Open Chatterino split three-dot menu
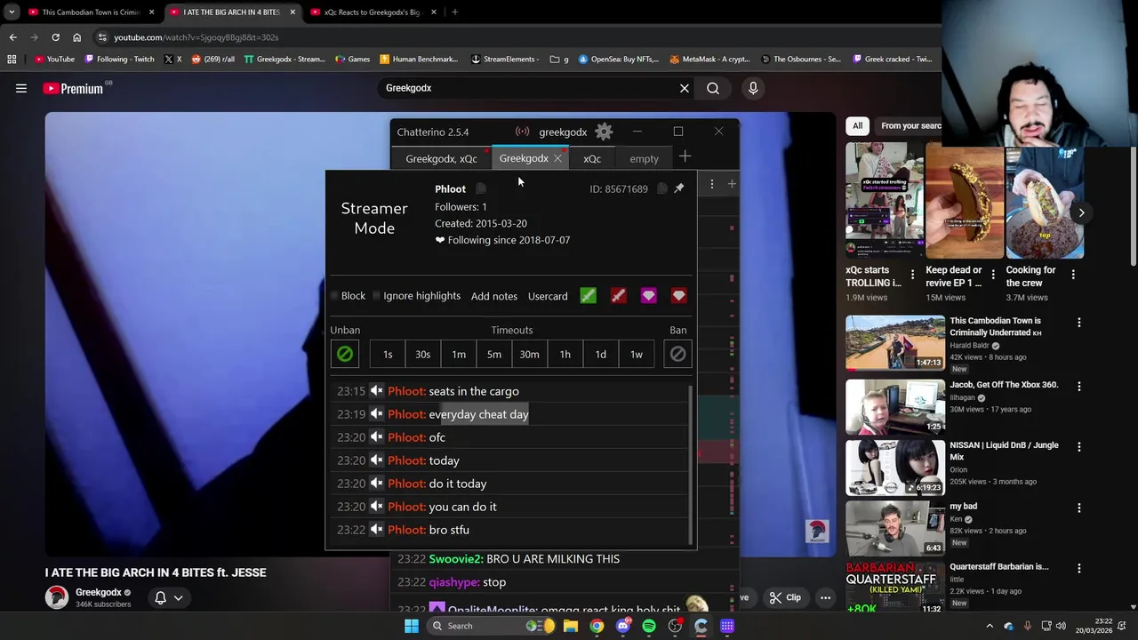Image resolution: width=1138 pixels, height=640 pixels. pyautogui.click(x=711, y=184)
